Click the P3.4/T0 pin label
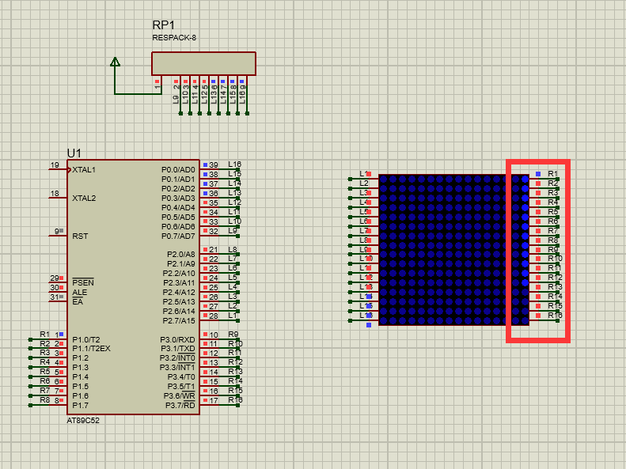Image resolution: width=626 pixels, height=469 pixels. pos(181,377)
